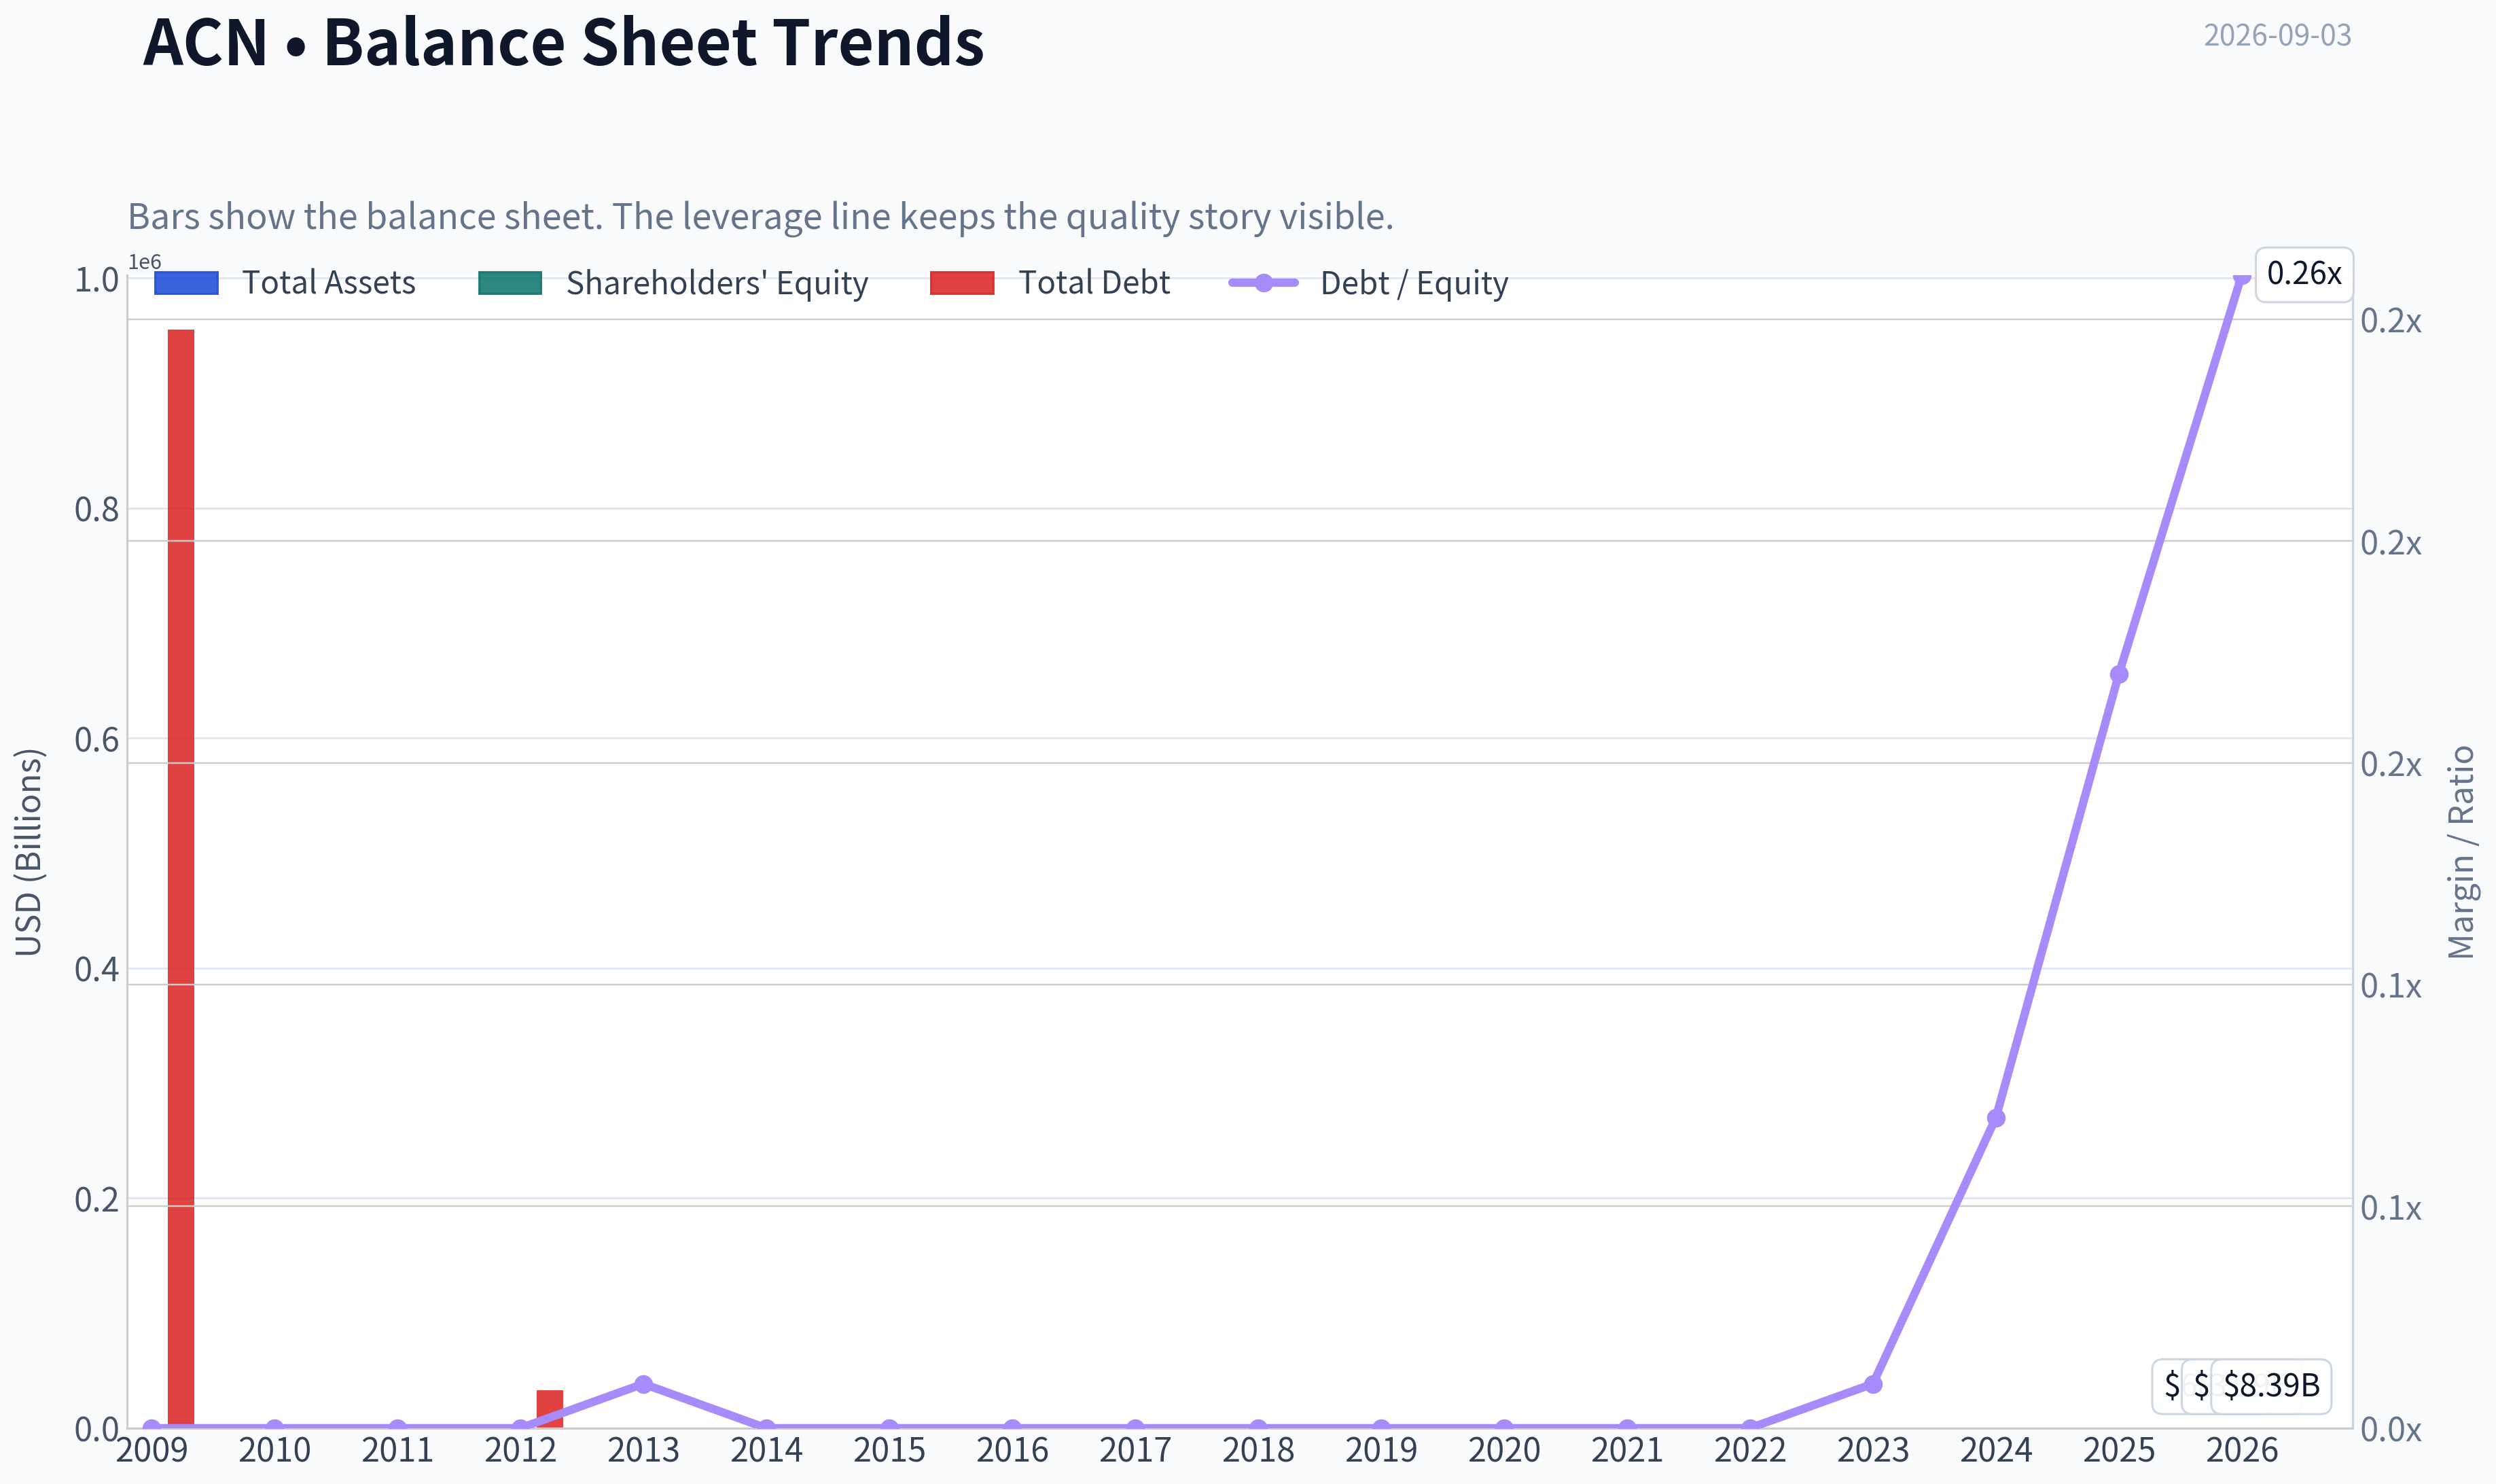Click the 2023 Debt/Equity data point
This screenshot has width=2496, height=1484.
pyautogui.click(x=1873, y=1384)
